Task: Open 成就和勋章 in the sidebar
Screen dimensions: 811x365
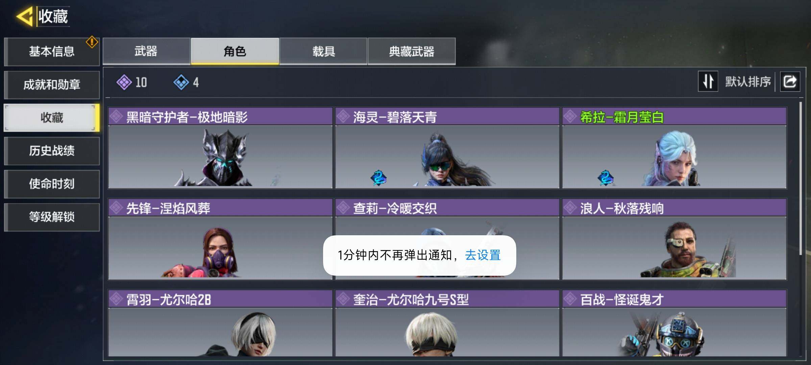Action: coord(52,84)
